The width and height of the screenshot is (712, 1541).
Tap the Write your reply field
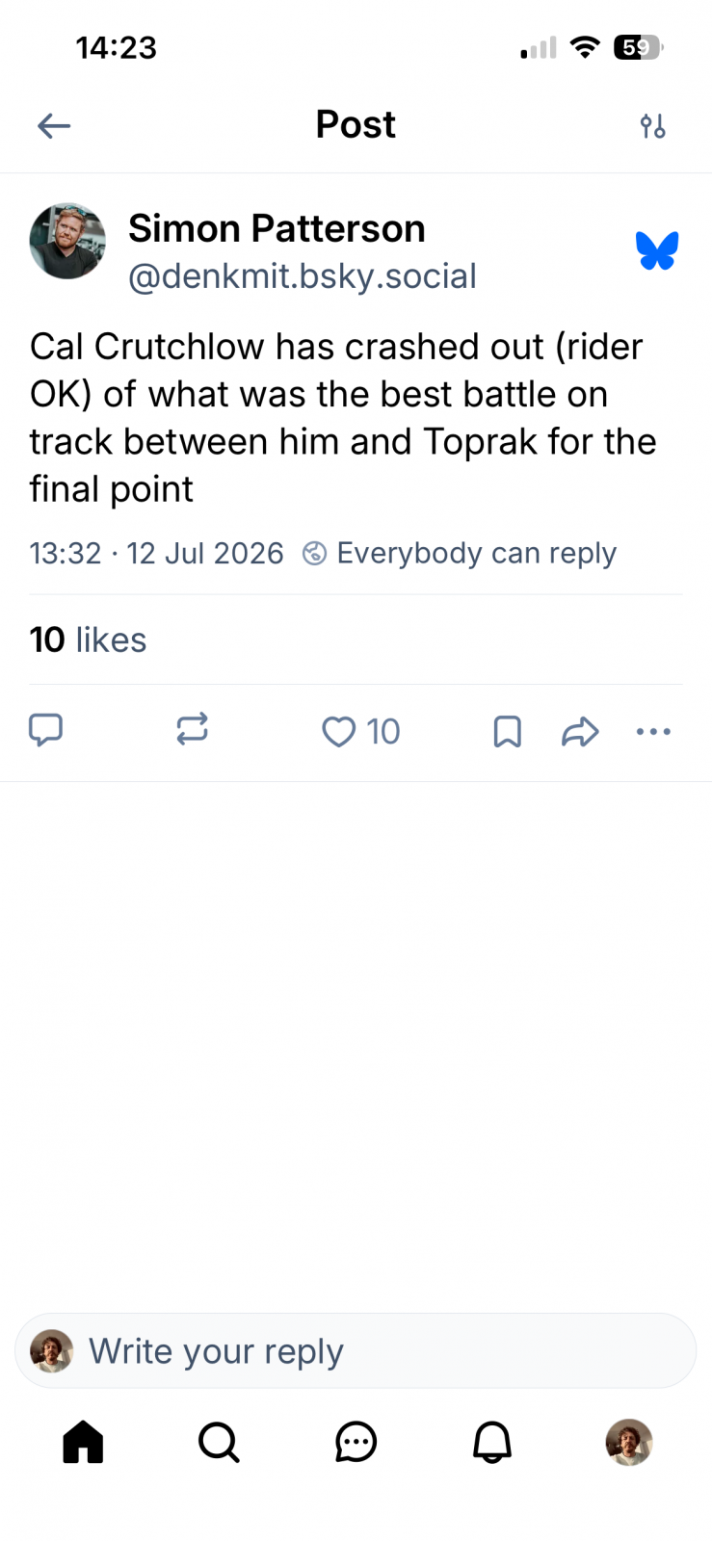(356, 1351)
